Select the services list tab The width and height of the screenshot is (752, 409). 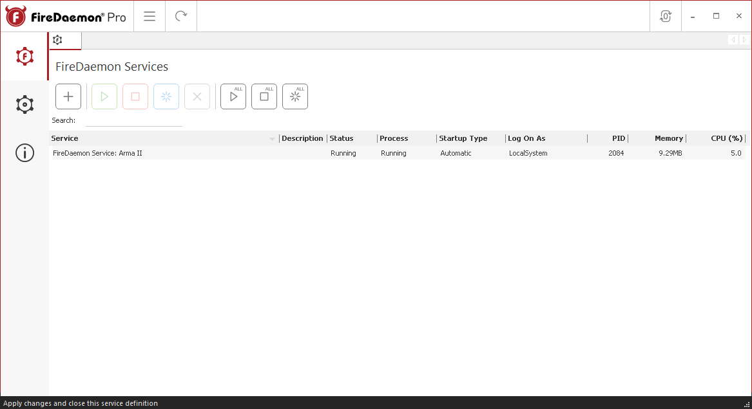[x=65, y=40]
